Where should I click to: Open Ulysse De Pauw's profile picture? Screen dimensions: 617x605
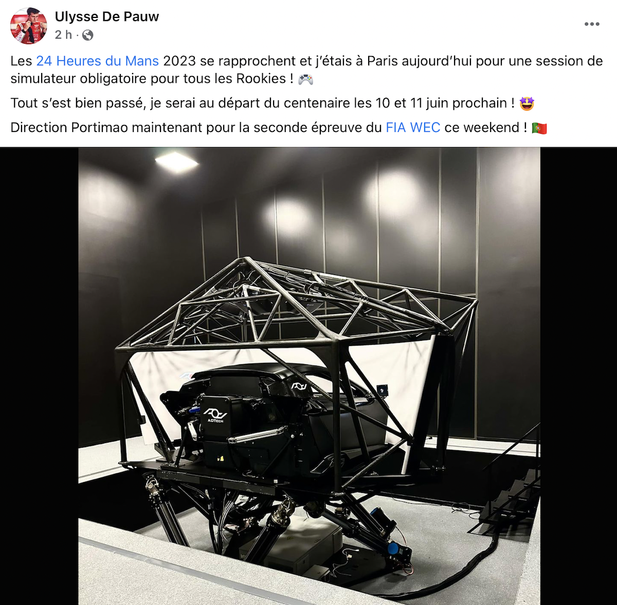point(29,26)
